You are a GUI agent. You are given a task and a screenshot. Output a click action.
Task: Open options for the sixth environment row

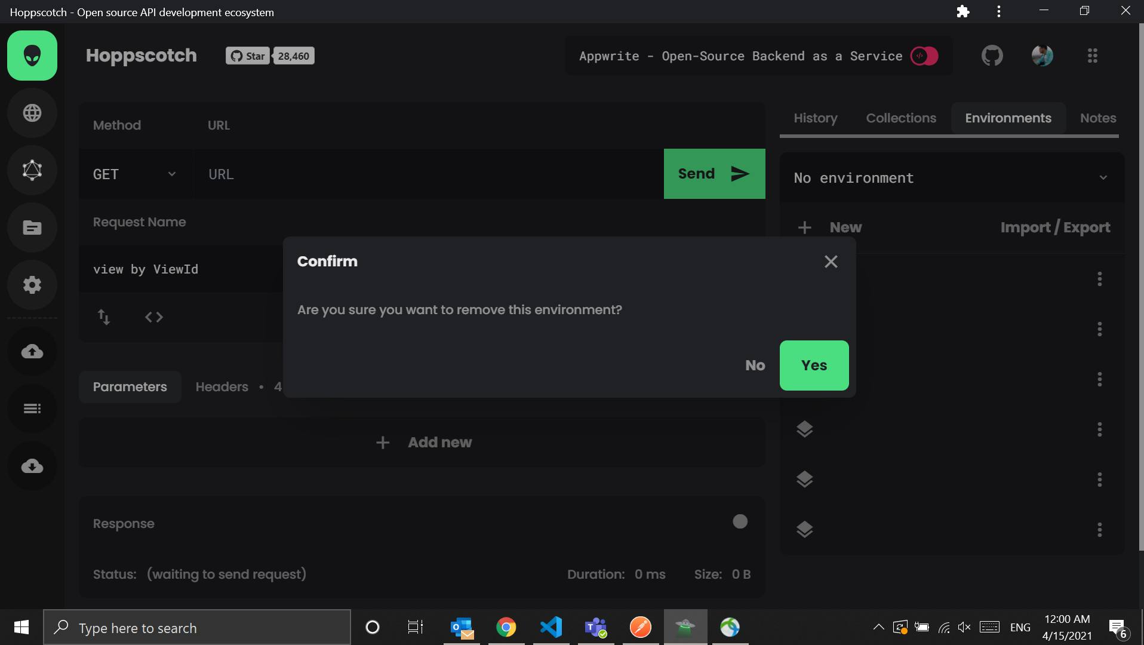point(1100,530)
